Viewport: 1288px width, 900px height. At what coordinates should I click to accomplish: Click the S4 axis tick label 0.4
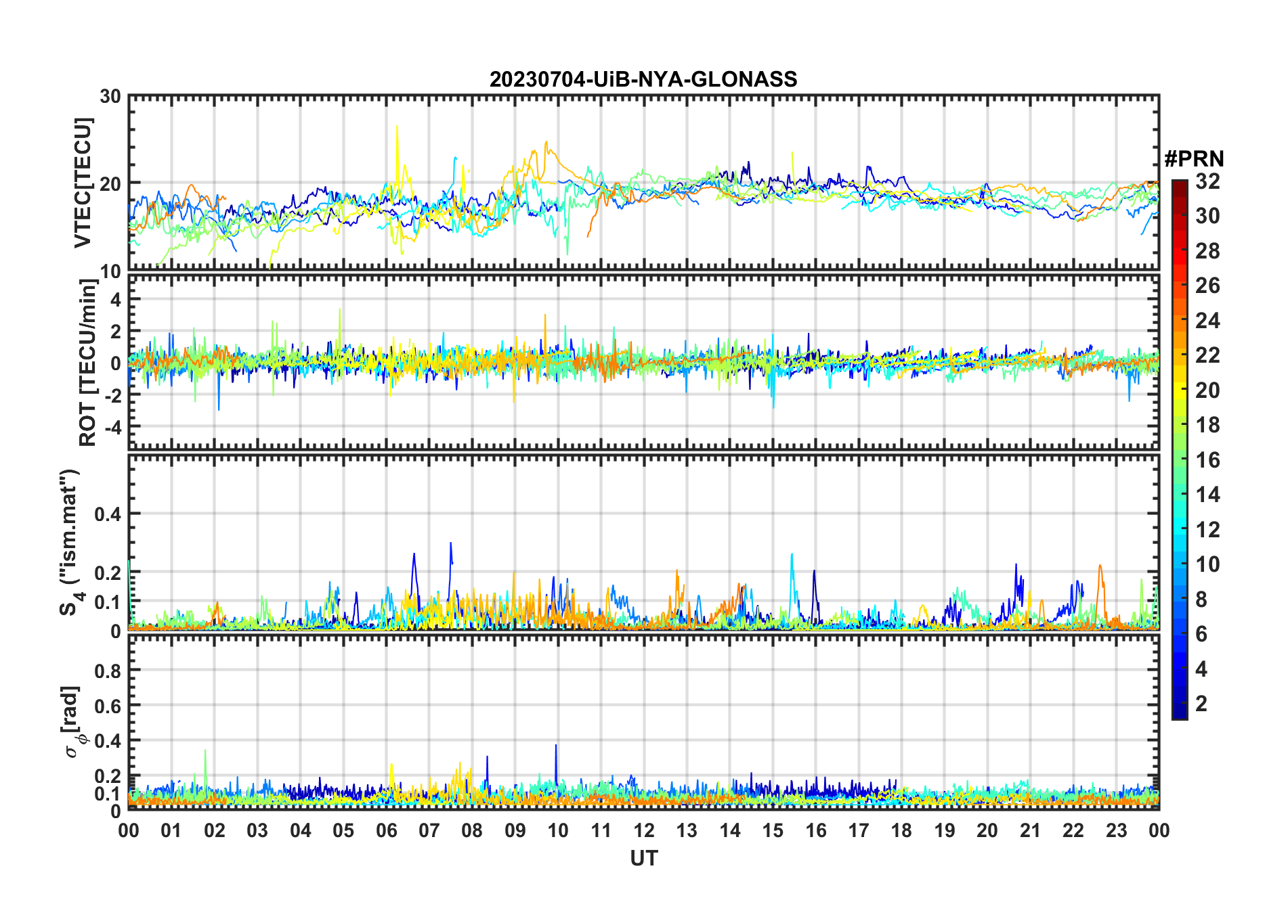(108, 514)
